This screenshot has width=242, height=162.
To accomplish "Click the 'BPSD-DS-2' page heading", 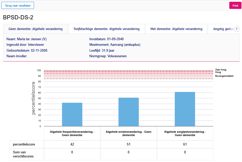I will [18, 17].
